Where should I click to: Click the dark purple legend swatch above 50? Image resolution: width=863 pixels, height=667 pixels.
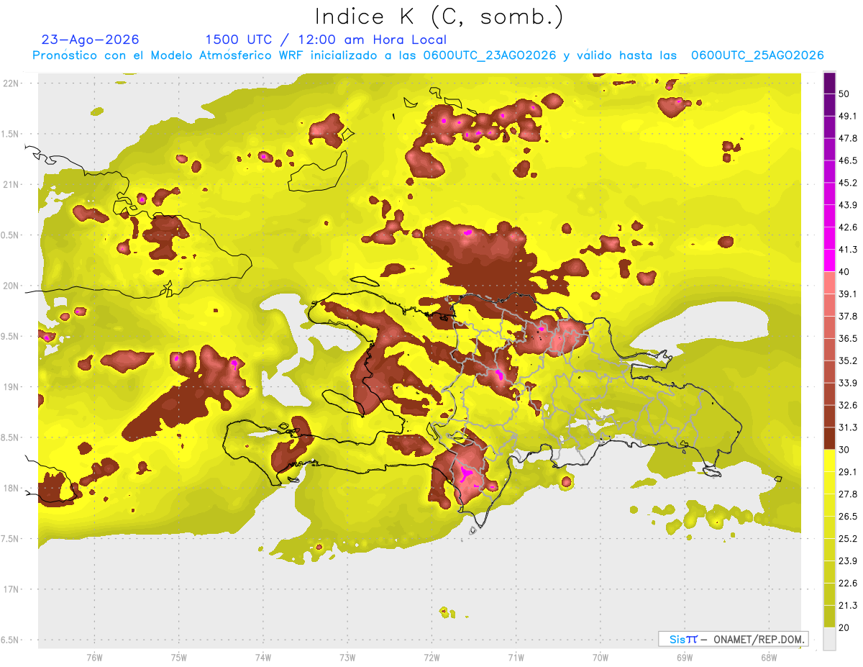(x=830, y=83)
